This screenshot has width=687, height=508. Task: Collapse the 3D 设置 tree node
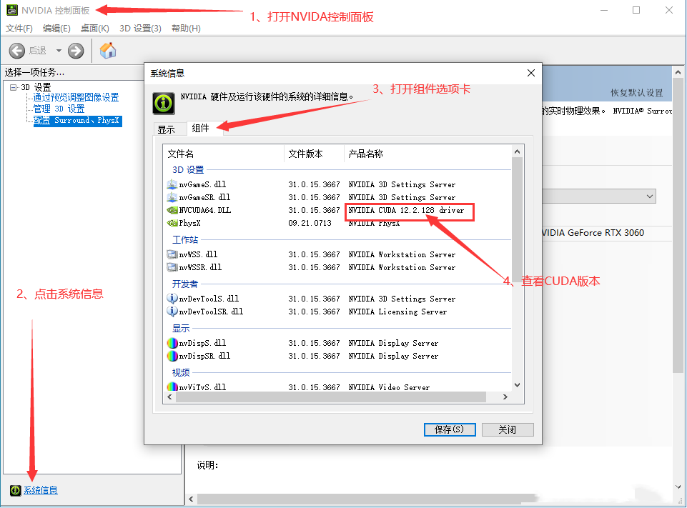point(13,87)
